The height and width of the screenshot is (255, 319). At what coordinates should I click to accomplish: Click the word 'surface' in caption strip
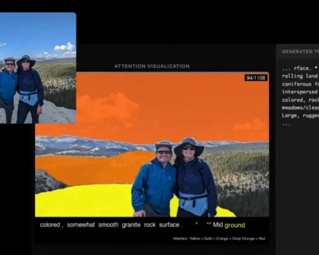[169, 224]
